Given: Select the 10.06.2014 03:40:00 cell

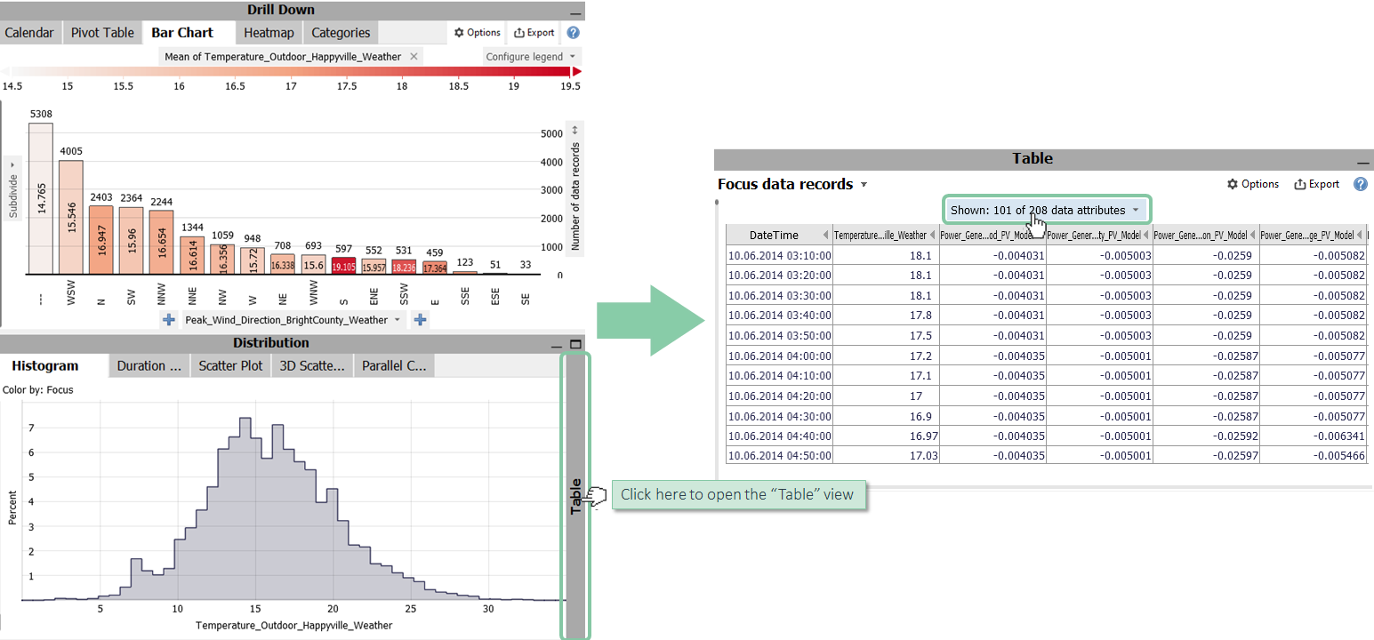Looking at the screenshot, I should [779, 315].
